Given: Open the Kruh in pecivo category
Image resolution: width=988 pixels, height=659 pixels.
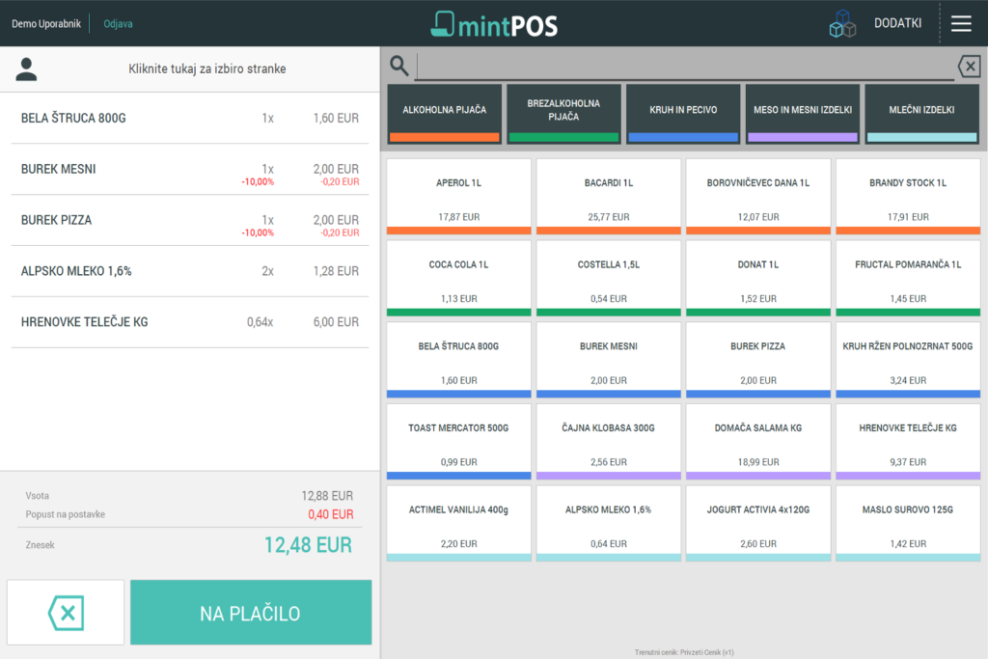Looking at the screenshot, I should tap(683, 114).
